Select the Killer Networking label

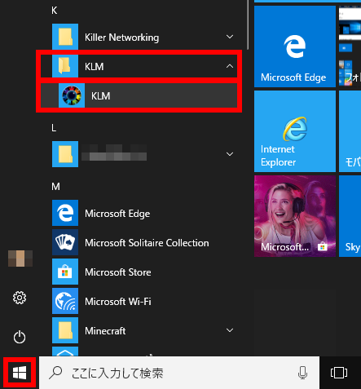click(x=121, y=38)
